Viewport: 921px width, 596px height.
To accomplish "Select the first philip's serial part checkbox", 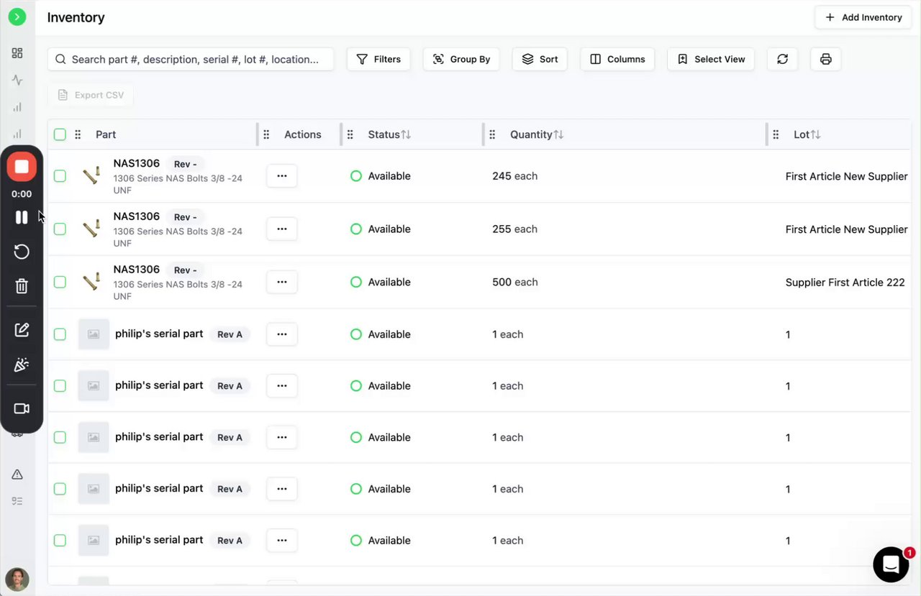I will click(x=60, y=334).
